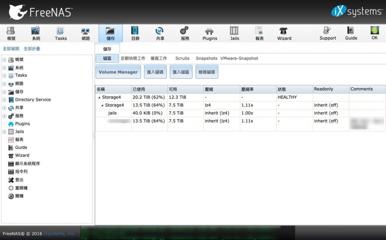Expand the Directory Service tree node

click(x=4, y=100)
